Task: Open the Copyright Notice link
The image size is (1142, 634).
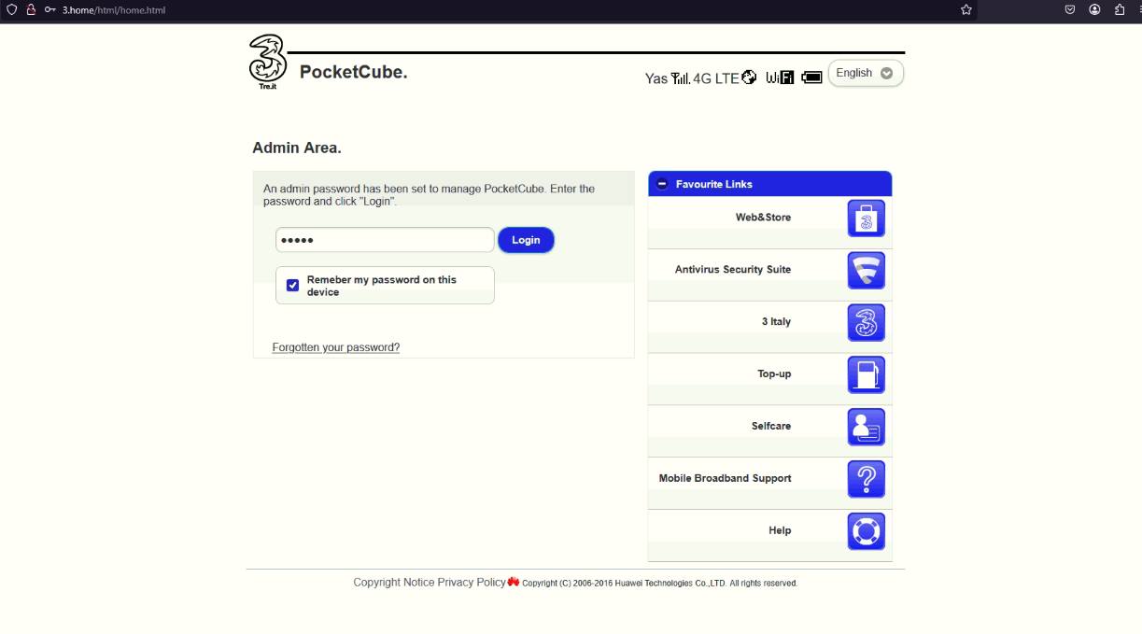Action: (x=394, y=582)
